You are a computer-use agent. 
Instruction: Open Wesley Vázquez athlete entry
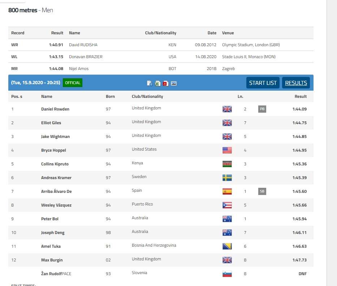[x=56, y=205]
